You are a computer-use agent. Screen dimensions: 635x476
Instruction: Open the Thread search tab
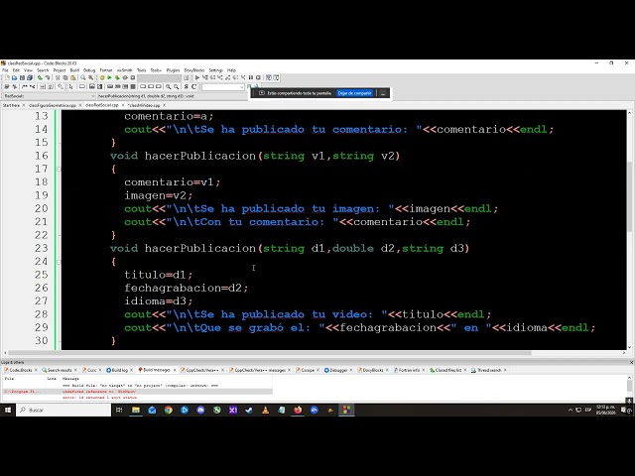coord(489,370)
